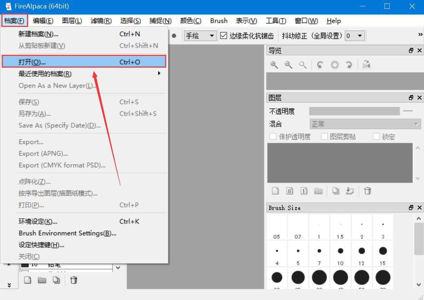Open the 档案(F) menu
Viewport: 424px width, 300px height.
click(x=14, y=21)
